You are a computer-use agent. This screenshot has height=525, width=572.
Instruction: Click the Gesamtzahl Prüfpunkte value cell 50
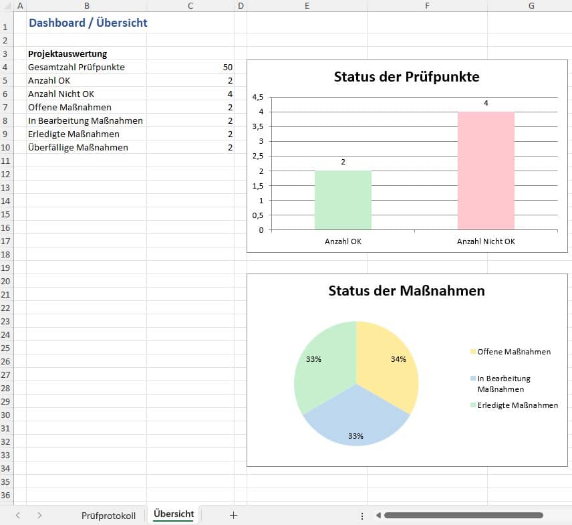190,67
